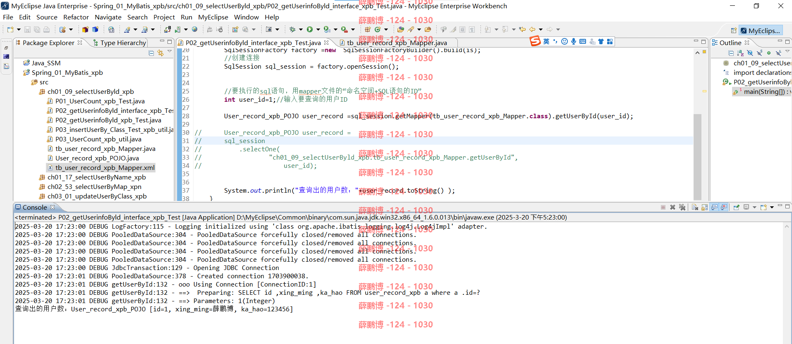Open Outline view menu dropdown
The width and height of the screenshot is (792, 344).
(787, 51)
